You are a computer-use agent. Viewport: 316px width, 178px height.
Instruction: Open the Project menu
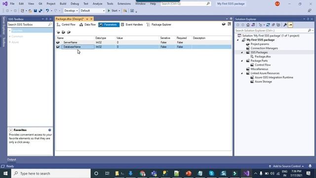(51, 3)
